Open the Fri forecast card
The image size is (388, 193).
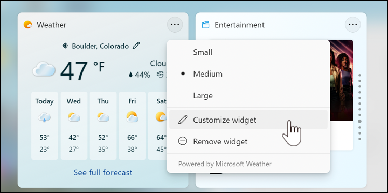pos(132,126)
